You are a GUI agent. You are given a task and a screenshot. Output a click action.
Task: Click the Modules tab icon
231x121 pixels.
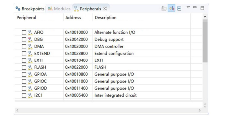[x=50, y=9]
